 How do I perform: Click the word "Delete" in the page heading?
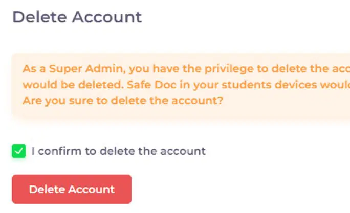(x=39, y=17)
